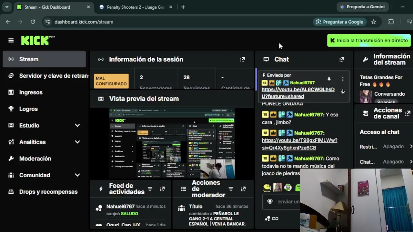This screenshot has width=413, height=232.
Task: Filter the Acciones de moderador list
Action: click(231, 189)
